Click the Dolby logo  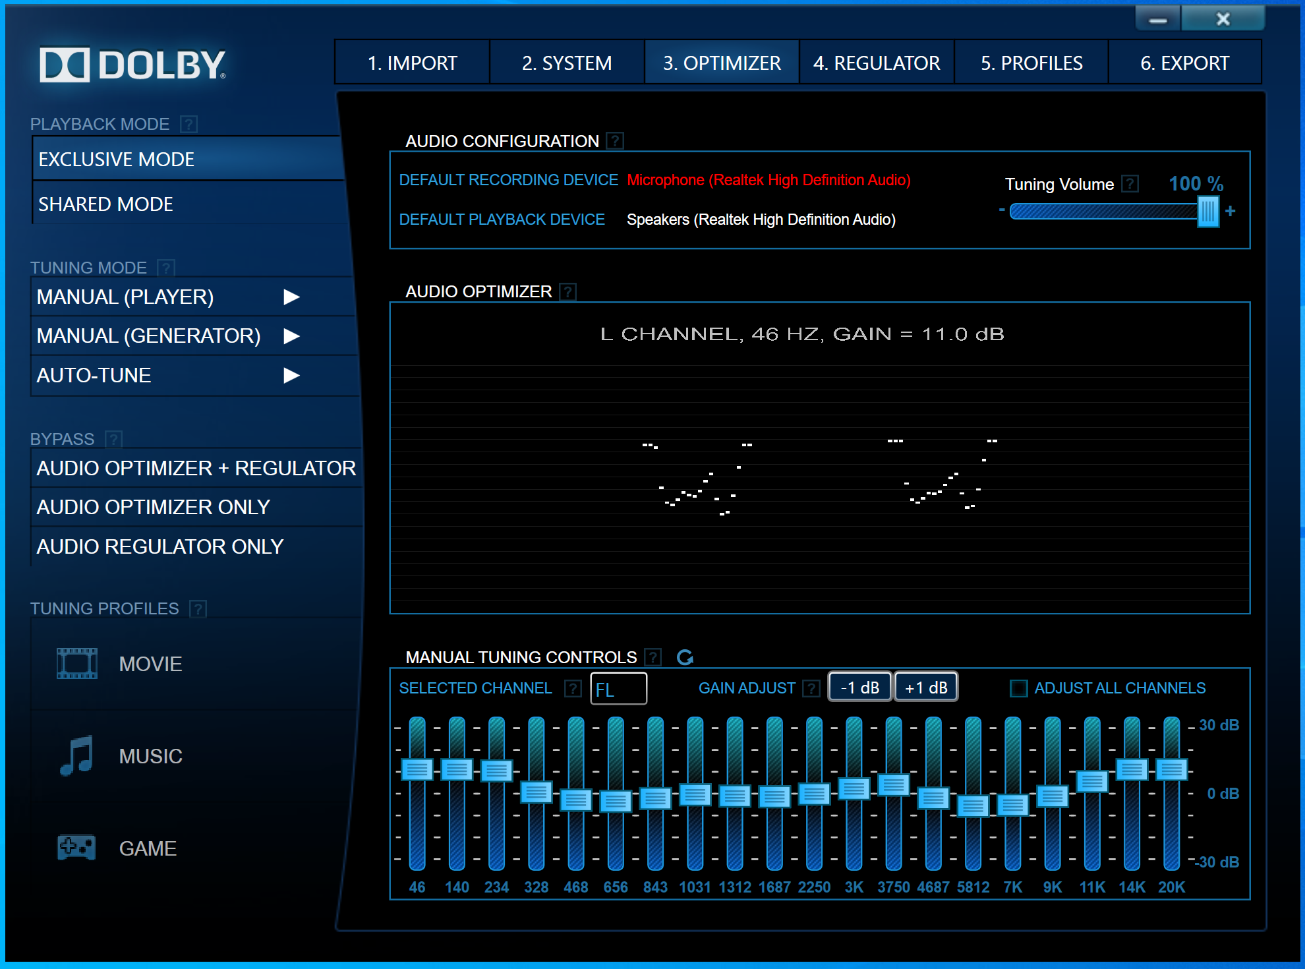pyautogui.click(x=132, y=64)
